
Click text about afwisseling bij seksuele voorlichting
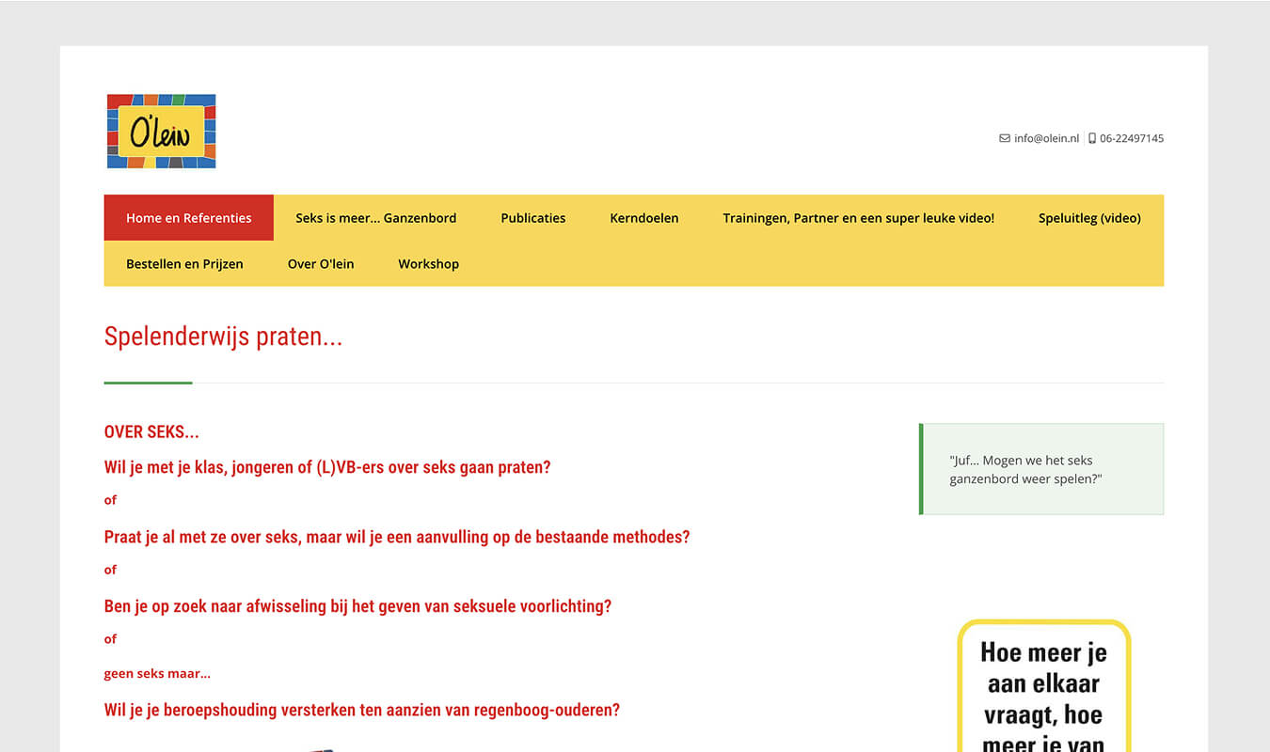click(x=357, y=606)
